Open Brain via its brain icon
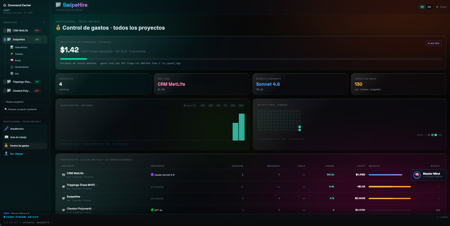The width and height of the screenshot is (450, 226). [12, 60]
